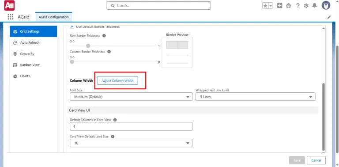Show info for Column Border Thickness

(109, 52)
